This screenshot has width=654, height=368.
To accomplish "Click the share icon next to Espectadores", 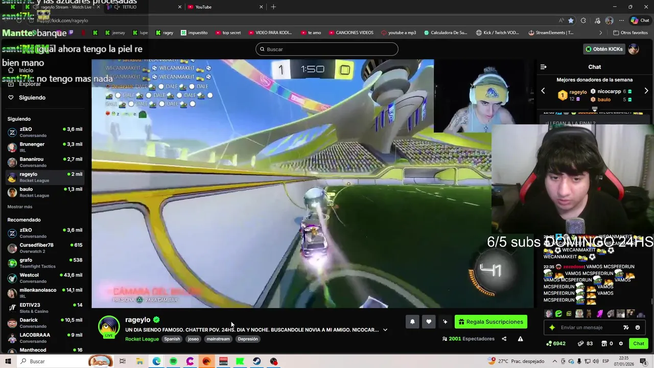I will [x=504, y=339].
